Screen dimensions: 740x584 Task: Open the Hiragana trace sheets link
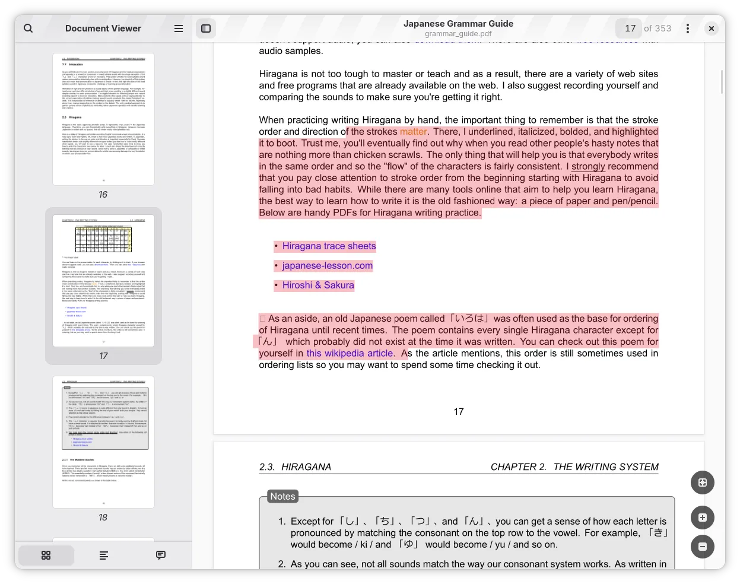pos(329,246)
